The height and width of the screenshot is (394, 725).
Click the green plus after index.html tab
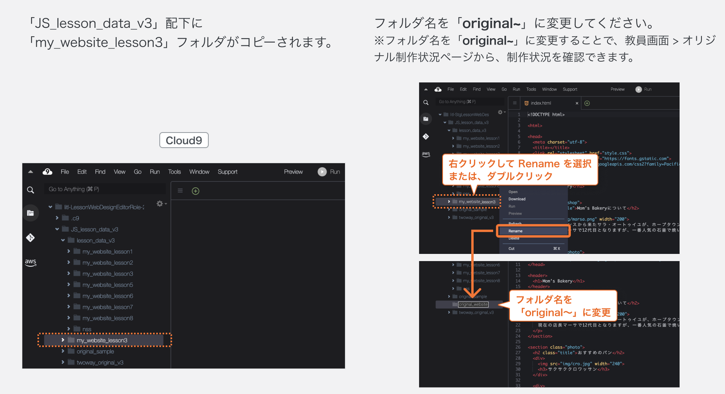point(587,103)
